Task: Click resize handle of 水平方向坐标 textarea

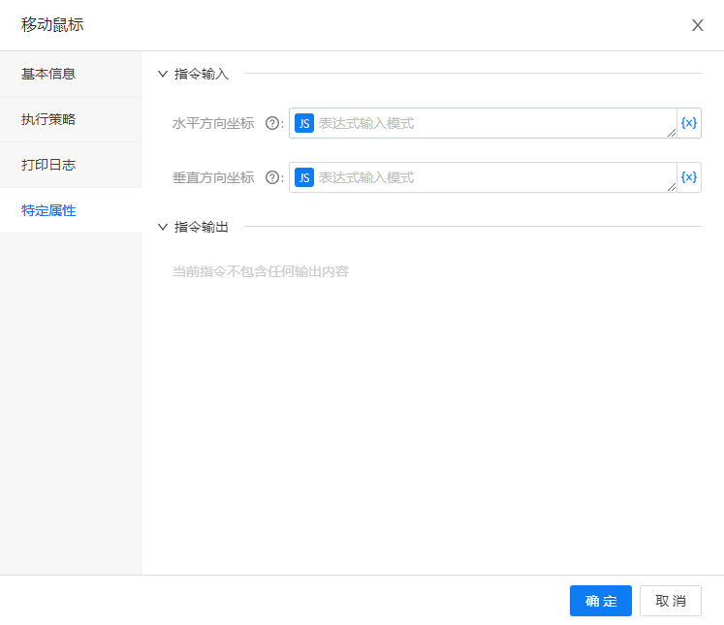Action: [672, 133]
